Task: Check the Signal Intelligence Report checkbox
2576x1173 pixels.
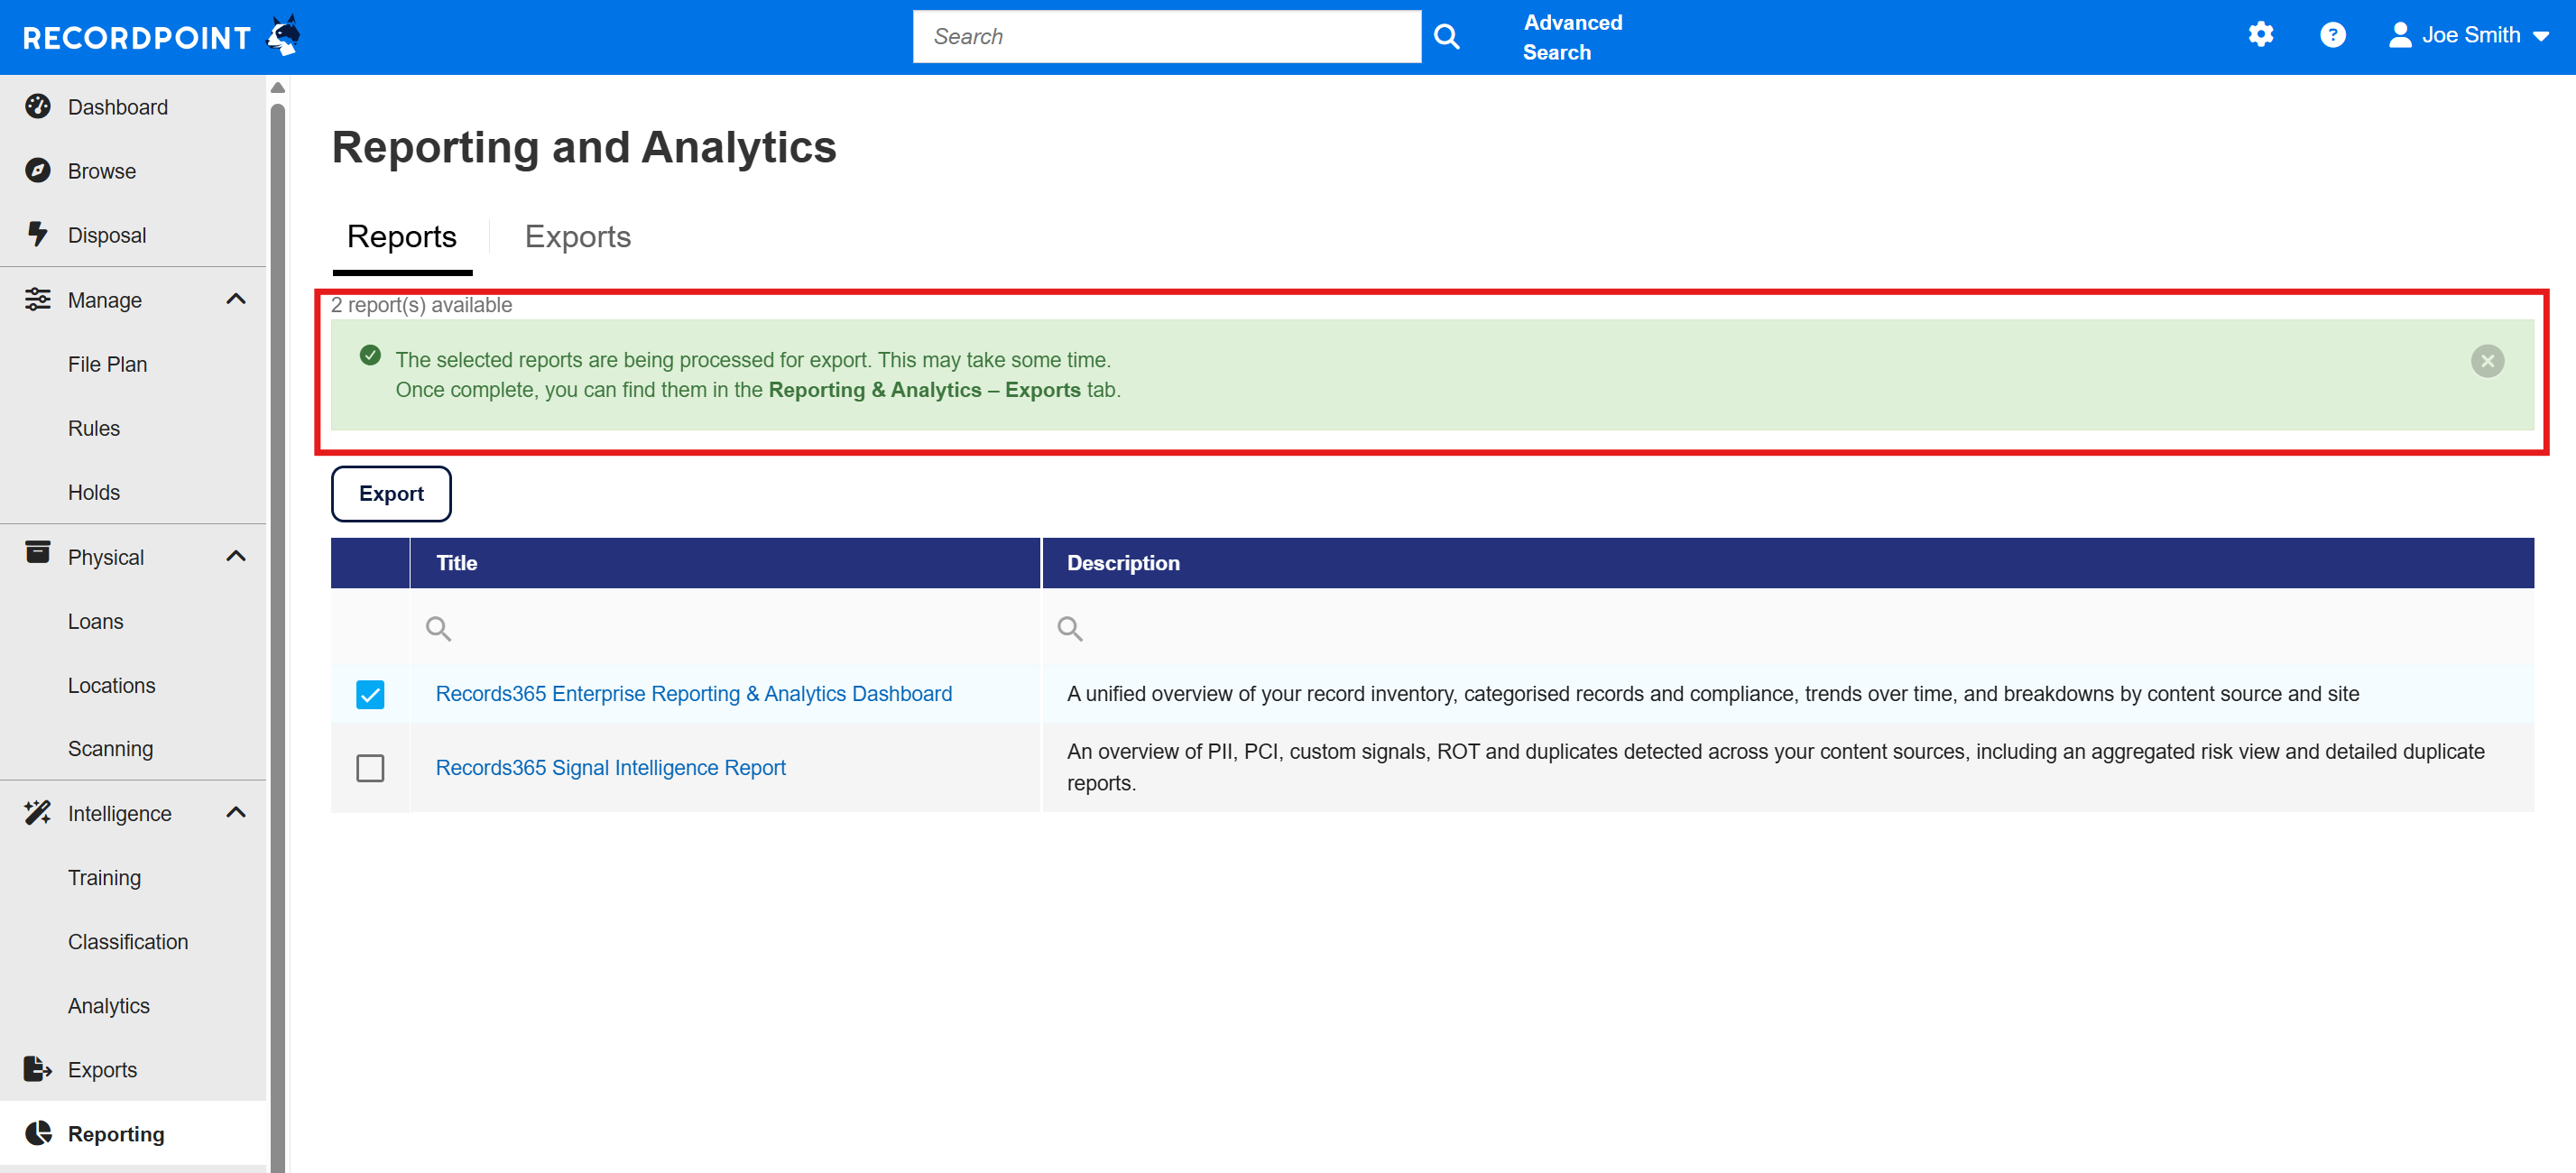Action: (x=370, y=768)
